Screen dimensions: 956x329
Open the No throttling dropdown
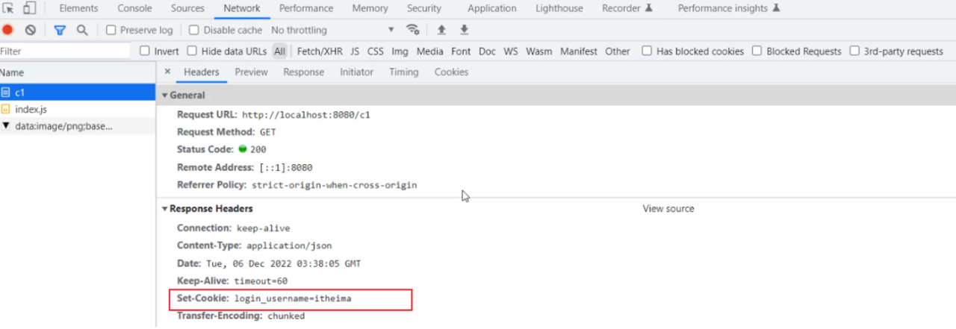(x=332, y=31)
